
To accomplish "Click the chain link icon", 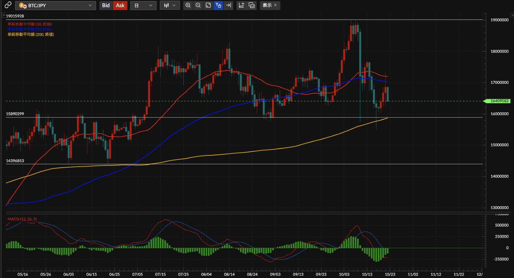I will click(x=8, y=5).
